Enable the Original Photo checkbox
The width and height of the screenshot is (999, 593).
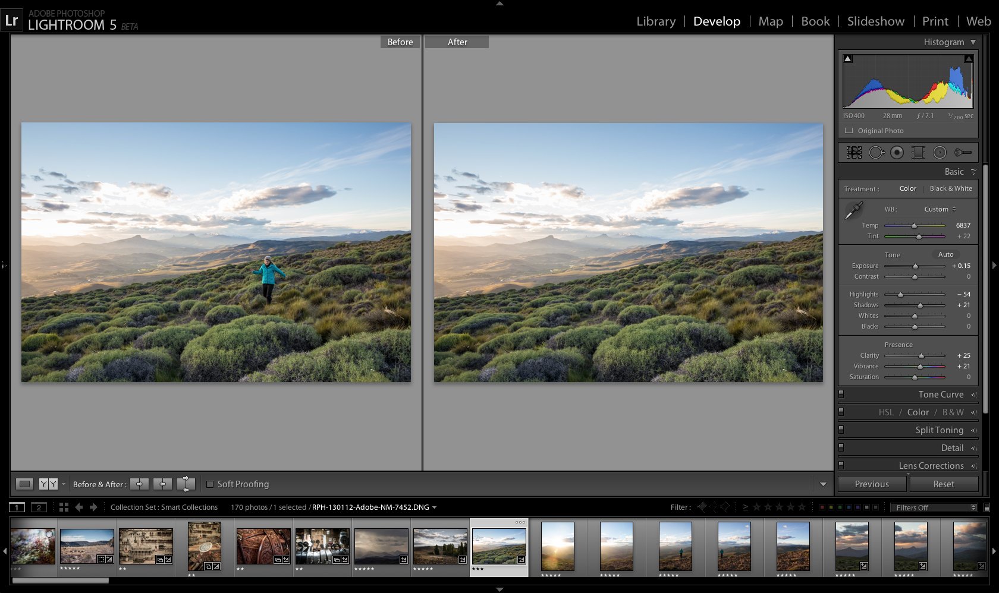848,131
